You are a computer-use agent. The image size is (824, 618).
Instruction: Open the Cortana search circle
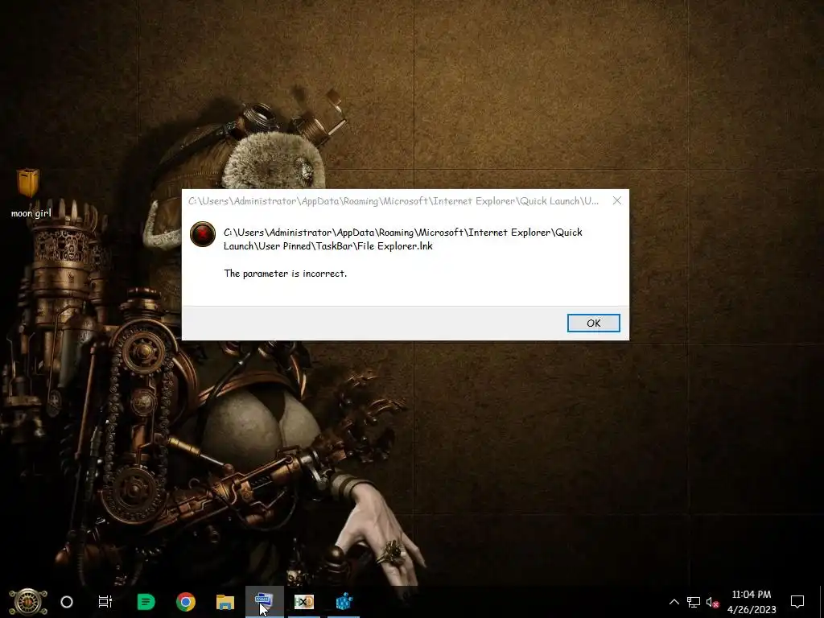[x=67, y=602]
